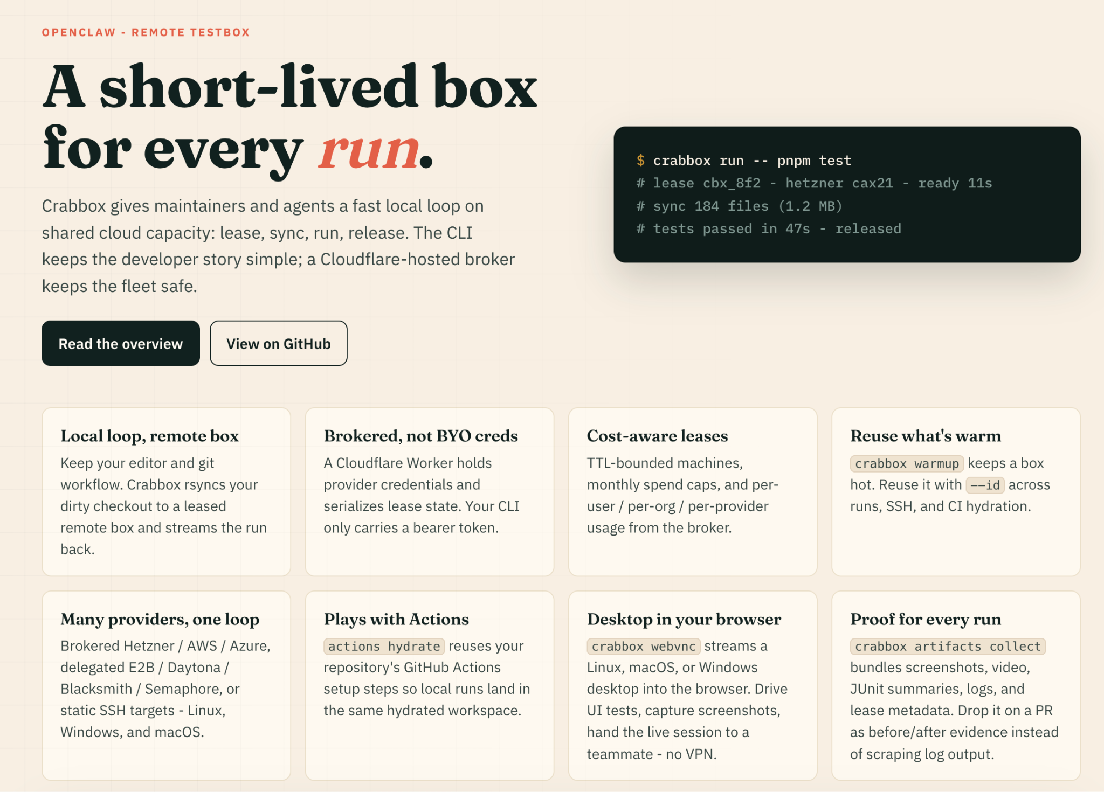Click the text 'repository's GitHub Actions setup steps'
1104x792 pixels.
(x=427, y=678)
